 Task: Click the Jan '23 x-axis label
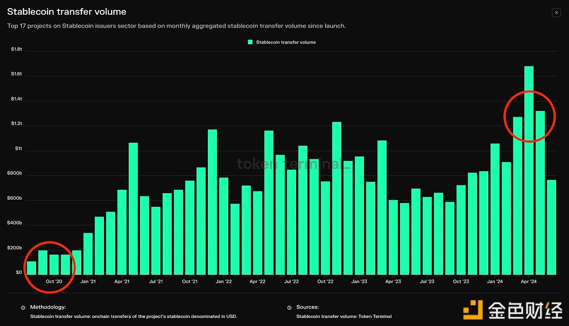[359, 281]
